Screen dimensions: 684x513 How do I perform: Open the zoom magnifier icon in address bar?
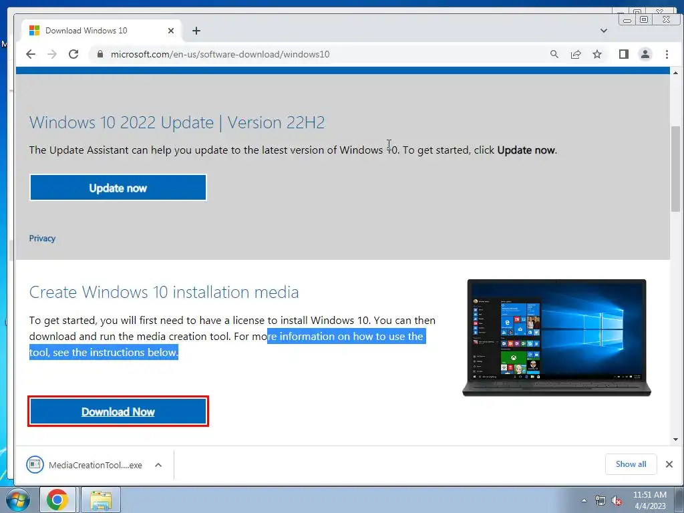554,54
